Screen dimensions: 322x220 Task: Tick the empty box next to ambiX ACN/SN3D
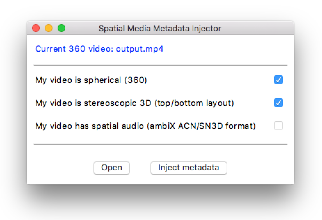coord(278,126)
